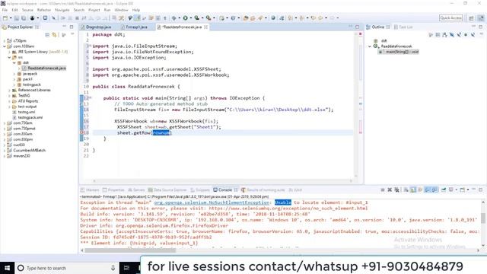Click Remove Launch icon in Console toolbar

pyautogui.click(x=390, y=190)
